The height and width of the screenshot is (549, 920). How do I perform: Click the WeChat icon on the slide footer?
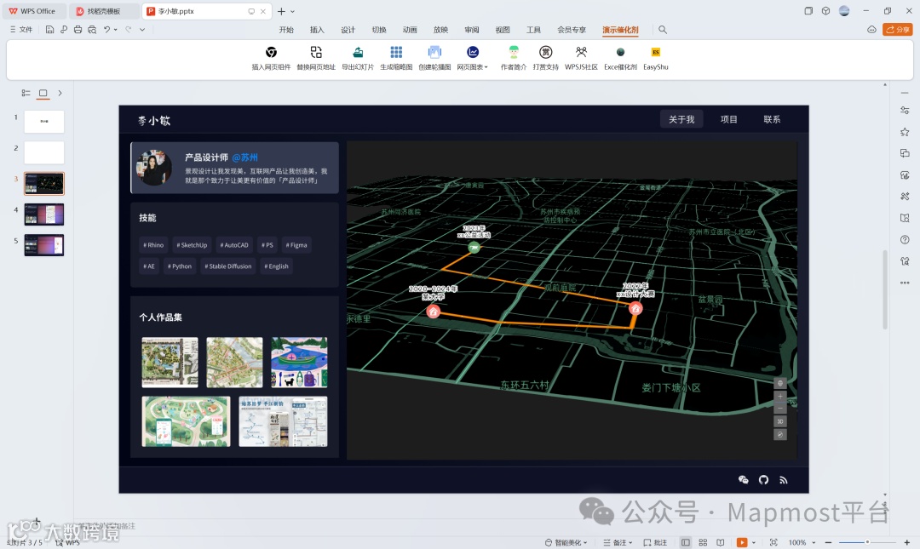click(743, 480)
